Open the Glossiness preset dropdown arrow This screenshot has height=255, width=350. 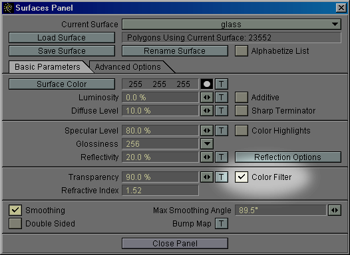(x=207, y=144)
